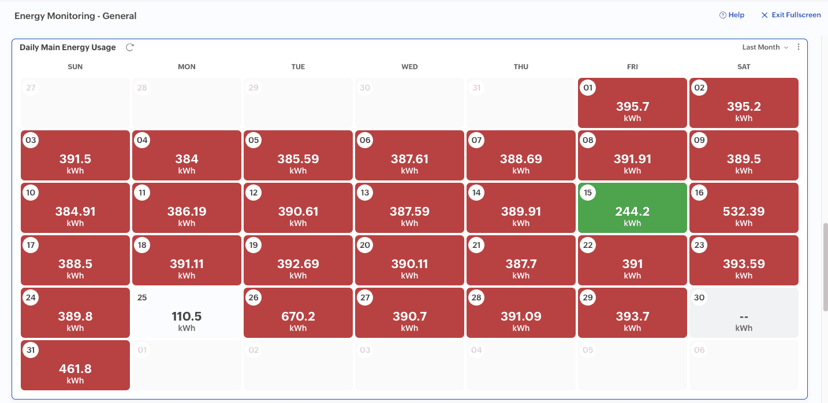This screenshot has width=828, height=403.
Task: Select the day 16 tile with 532.39 kWh
Action: coord(744,208)
